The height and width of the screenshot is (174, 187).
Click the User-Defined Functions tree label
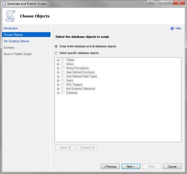coord(80,72)
